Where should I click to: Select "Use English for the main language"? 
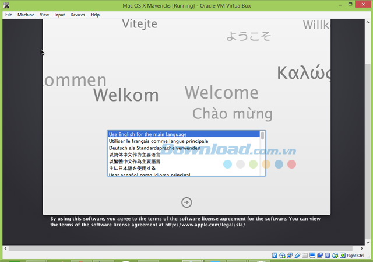pos(184,134)
